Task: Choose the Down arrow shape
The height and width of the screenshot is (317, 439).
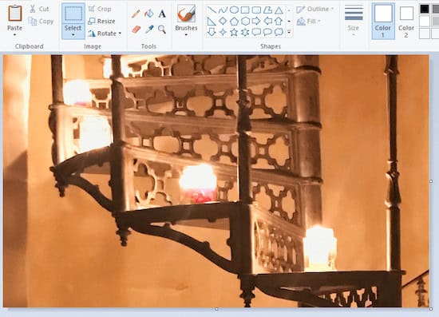Action: click(x=212, y=32)
